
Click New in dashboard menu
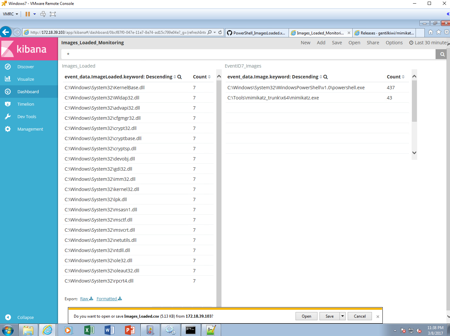pos(305,43)
